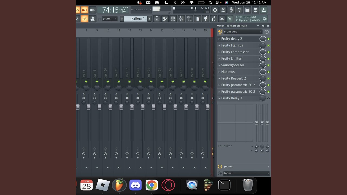
Task: Open the help question mark button
Action: coord(239,10)
